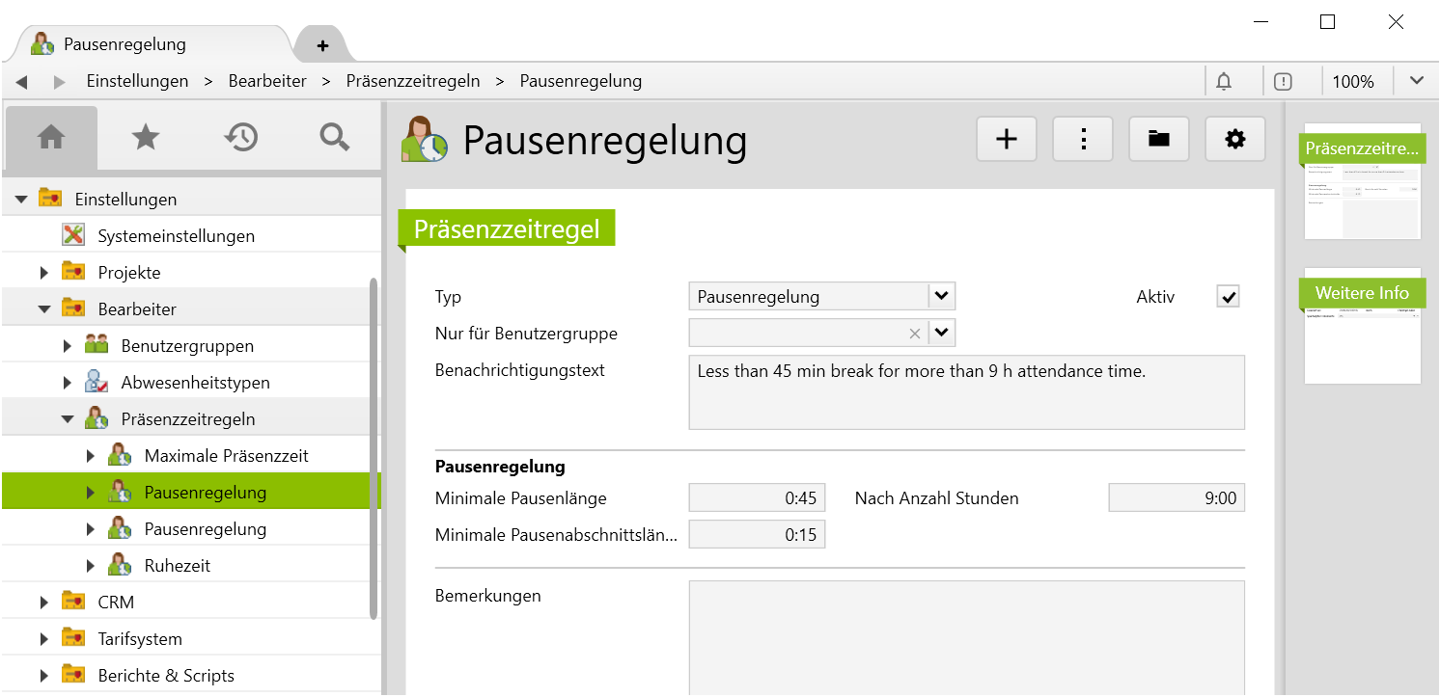Viewport: 1440px width, 697px height.
Task: Click the Weitere Info thumbnail
Action: point(1362,326)
